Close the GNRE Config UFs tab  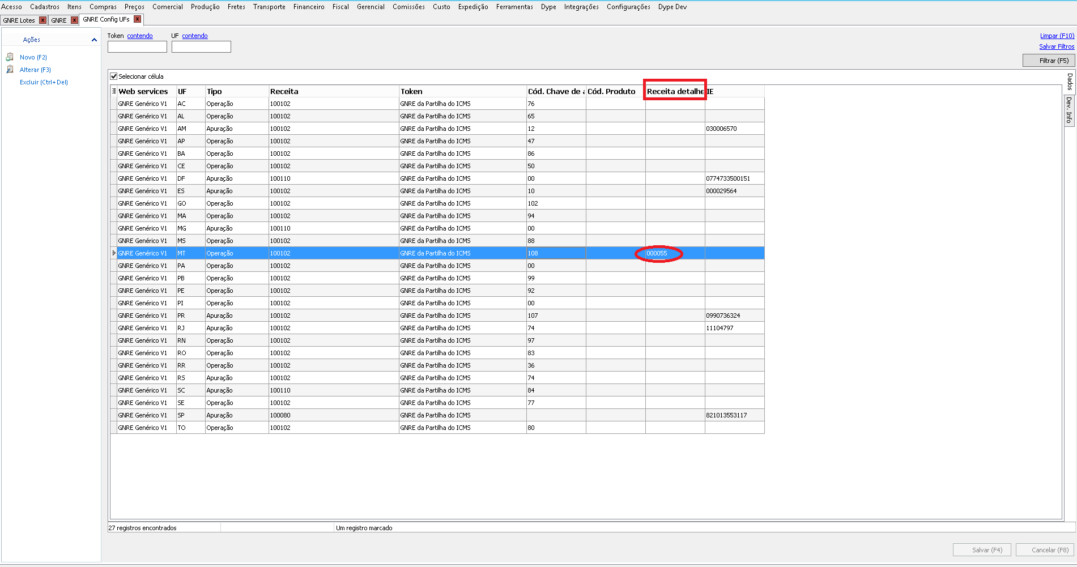click(x=137, y=19)
